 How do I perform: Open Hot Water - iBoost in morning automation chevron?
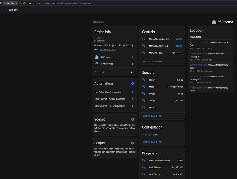pyautogui.click(x=133, y=92)
